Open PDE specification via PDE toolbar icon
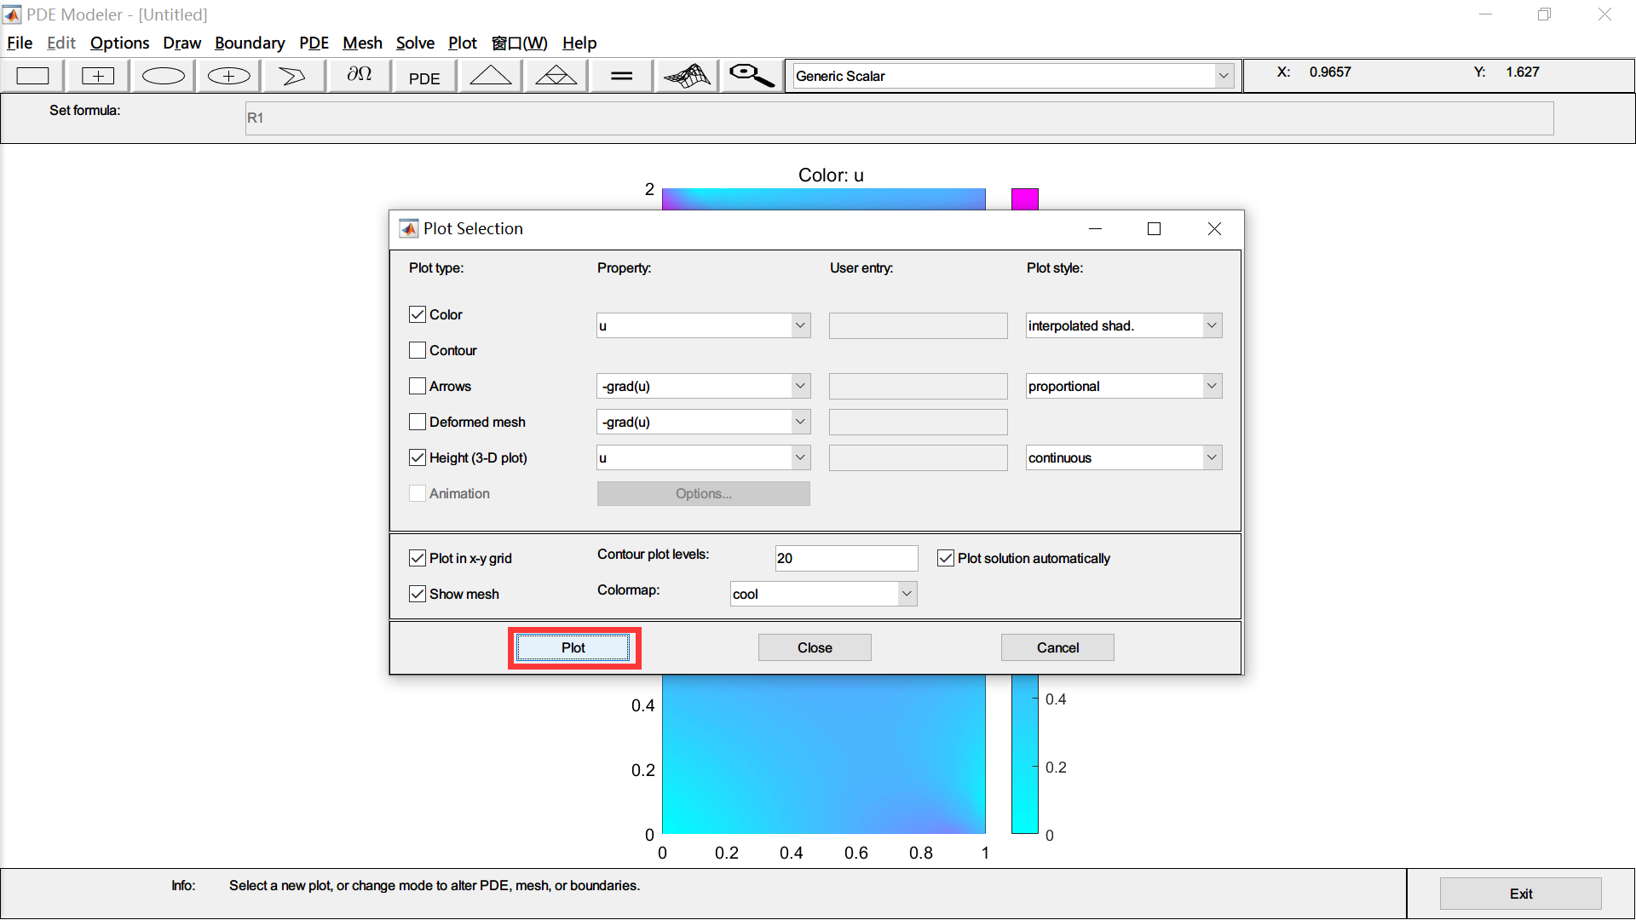 click(x=423, y=77)
